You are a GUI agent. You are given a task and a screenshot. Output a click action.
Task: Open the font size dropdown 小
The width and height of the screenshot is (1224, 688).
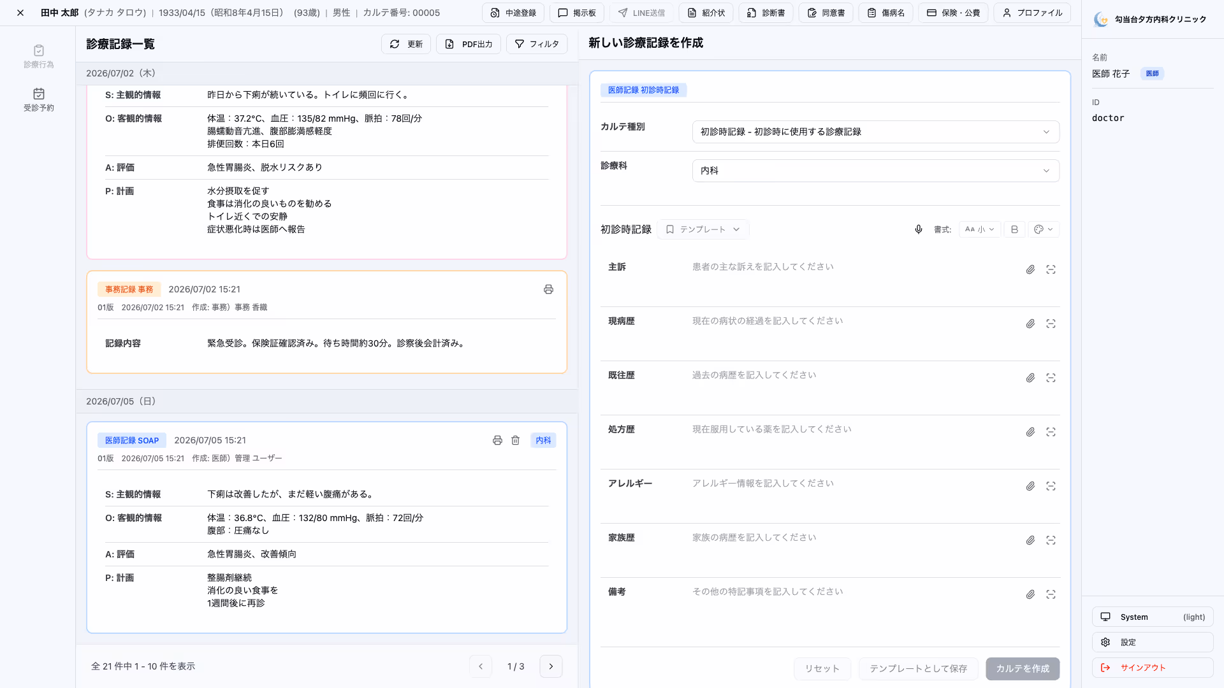[x=979, y=229]
